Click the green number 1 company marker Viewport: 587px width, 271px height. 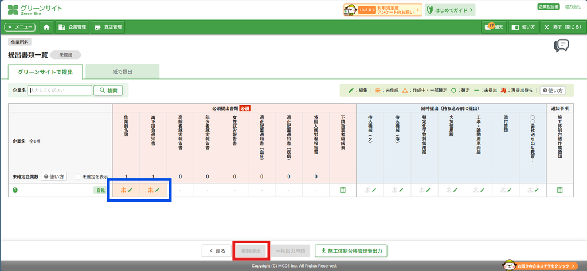click(x=15, y=190)
